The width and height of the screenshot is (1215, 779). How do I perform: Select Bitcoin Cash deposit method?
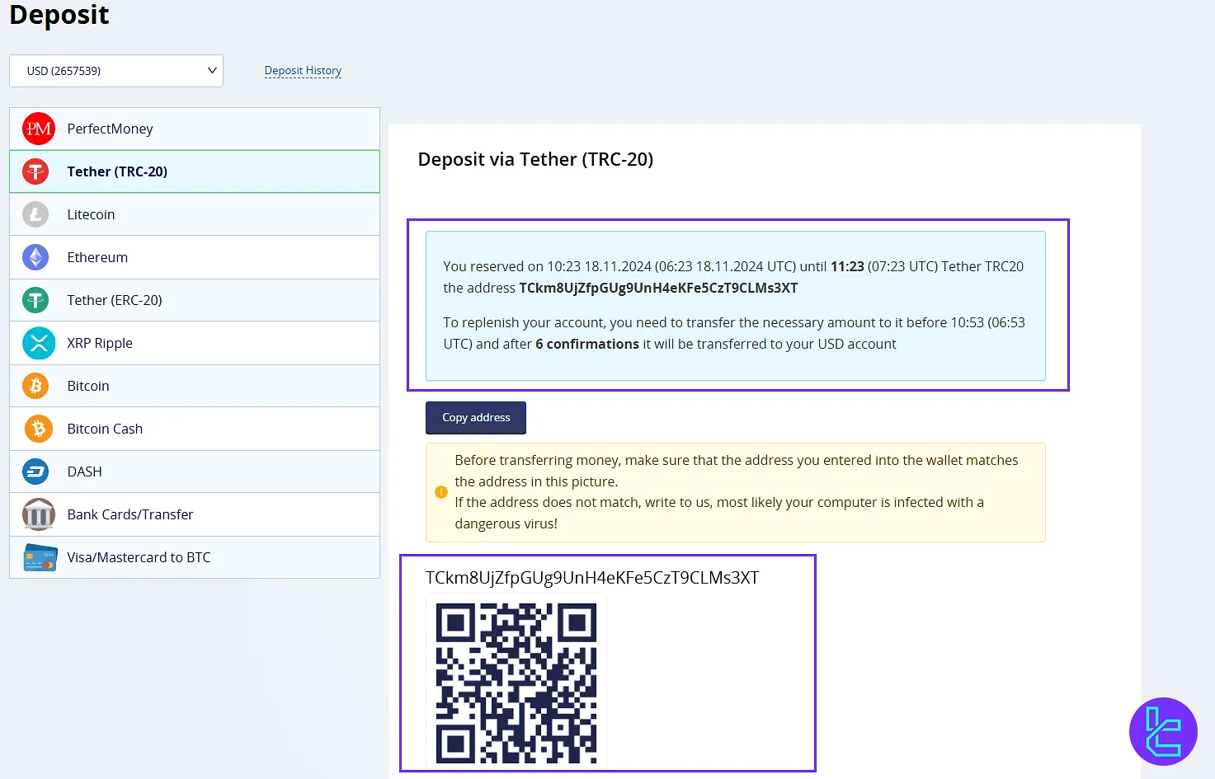[x=195, y=429]
